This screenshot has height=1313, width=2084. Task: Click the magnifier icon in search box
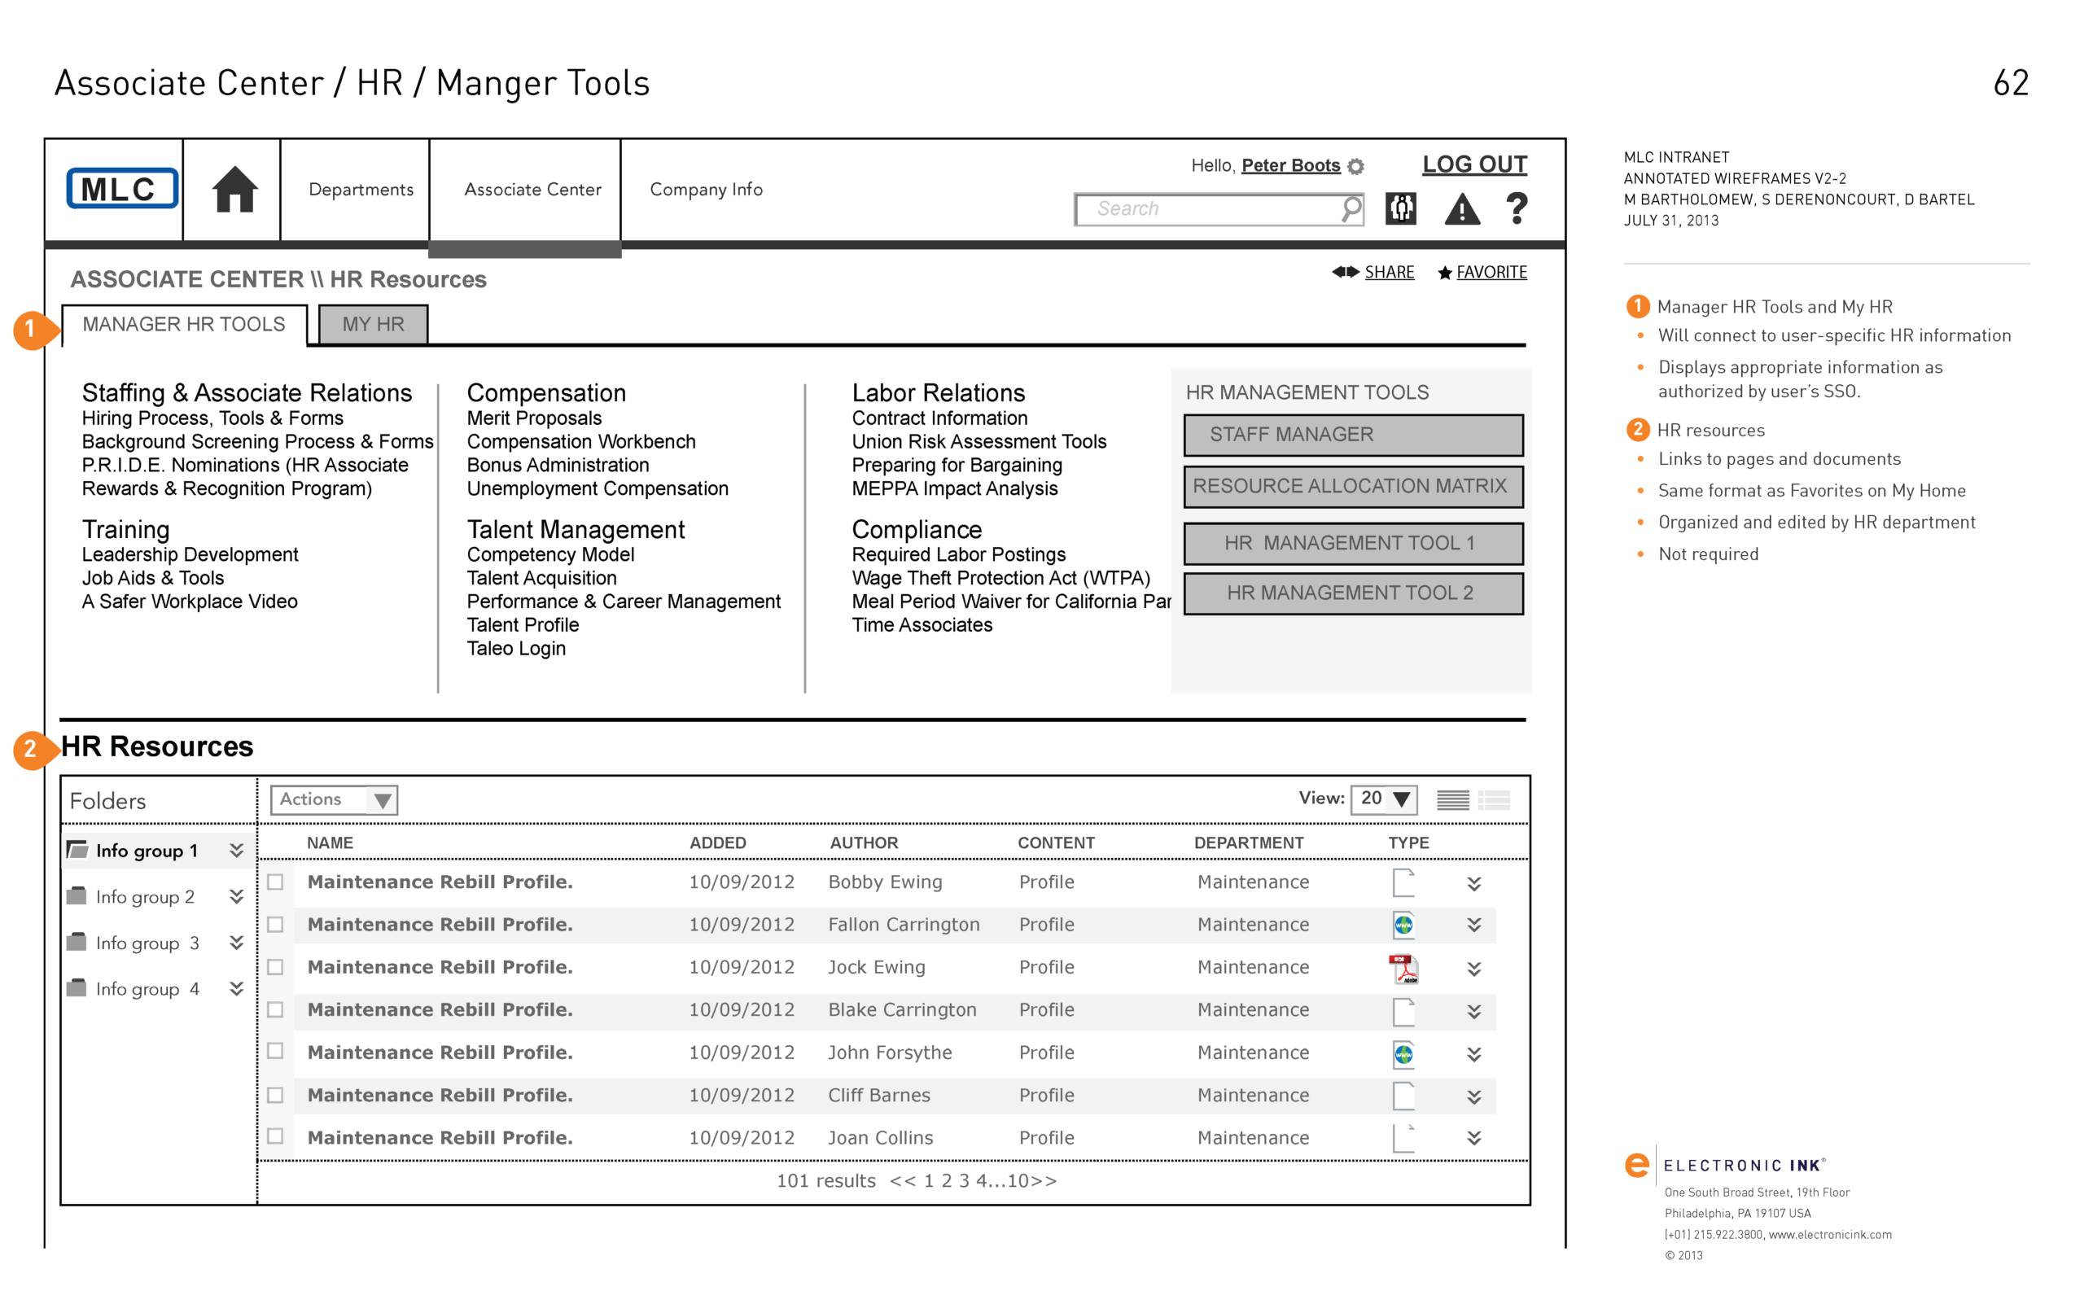pos(1350,208)
